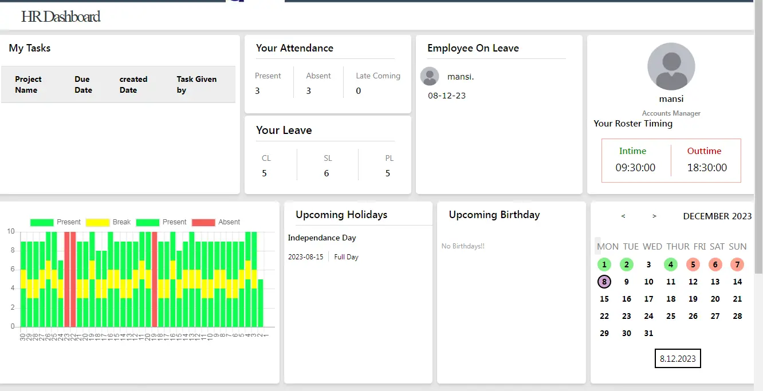This screenshot has width=763, height=391.
Task: Click the red absent bar for day 23
Action: click(67, 279)
